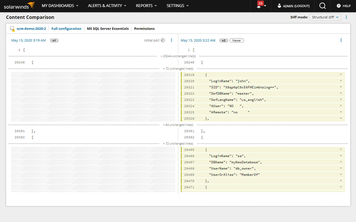This screenshot has width=356, height=222.
Task: Expand the 20244 unchanged lines section
Action: [x=178, y=56]
